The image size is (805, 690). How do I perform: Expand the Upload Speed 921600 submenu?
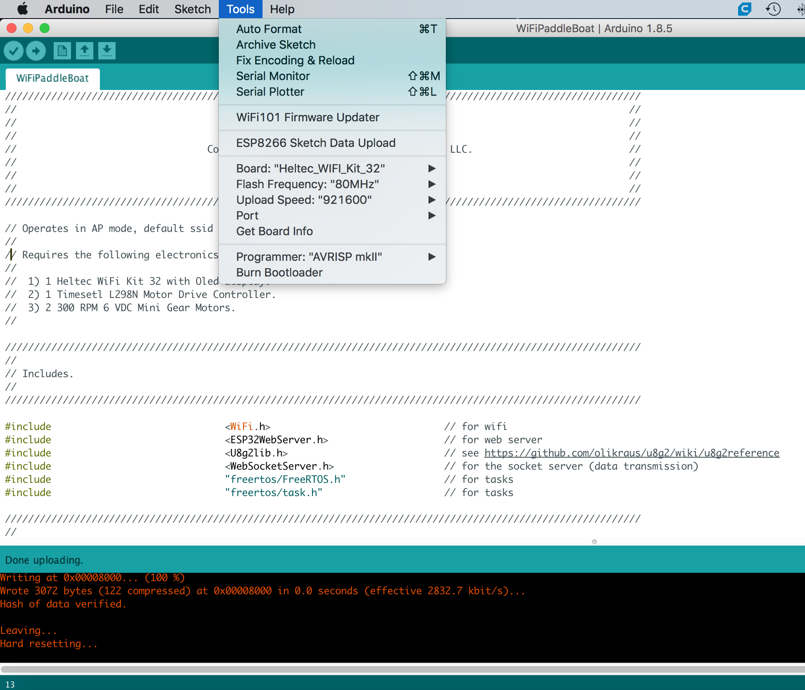pos(332,200)
